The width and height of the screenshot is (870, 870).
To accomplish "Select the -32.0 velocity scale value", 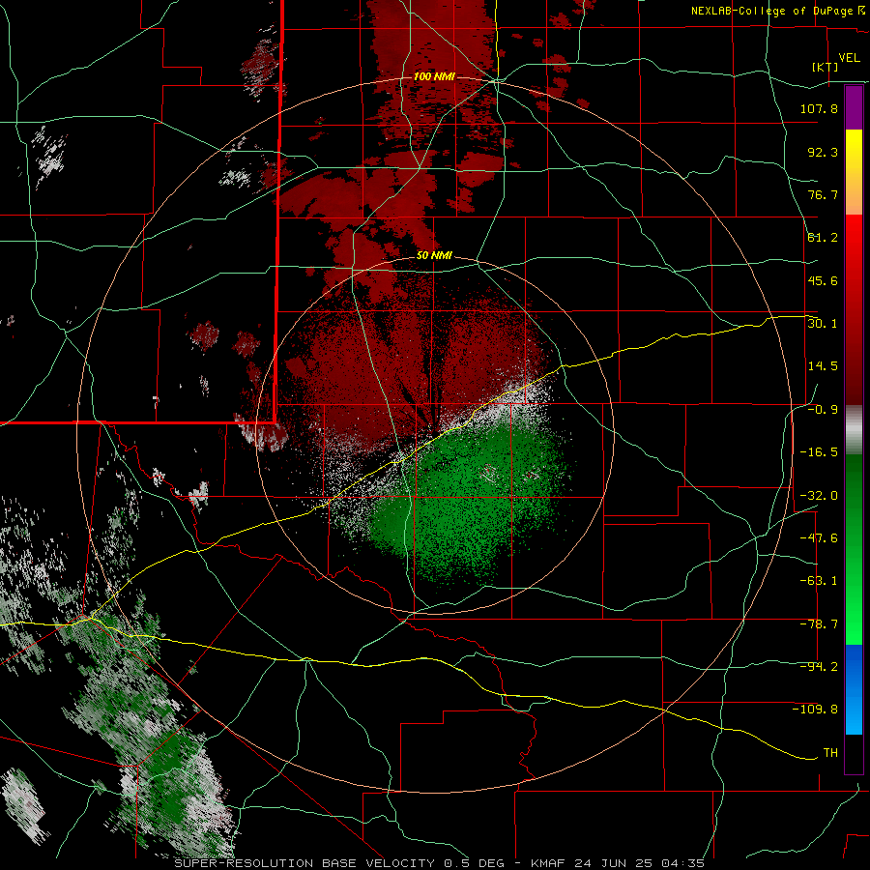I will 819,496.
